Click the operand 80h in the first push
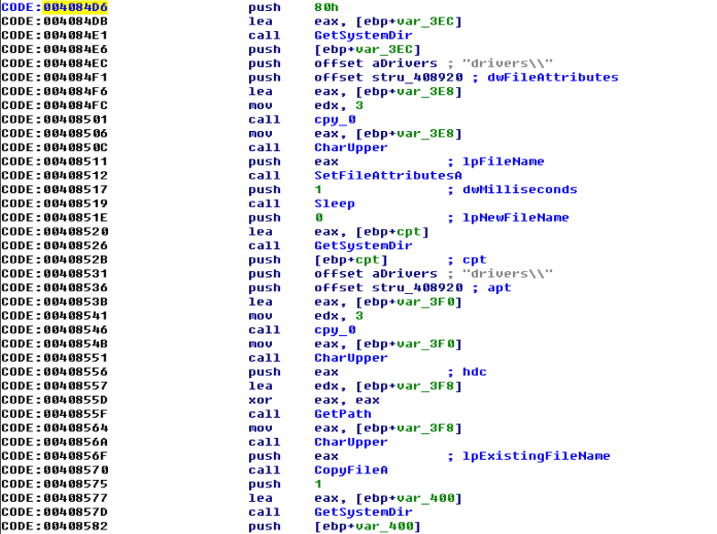717x534 pixels. [327, 7]
